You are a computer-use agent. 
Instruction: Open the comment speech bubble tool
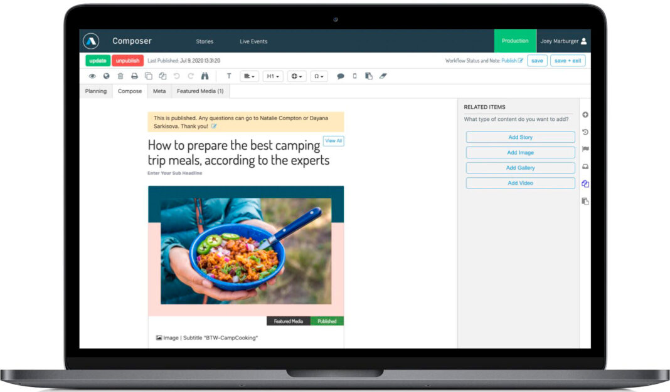pyautogui.click(x=341, y=76)
